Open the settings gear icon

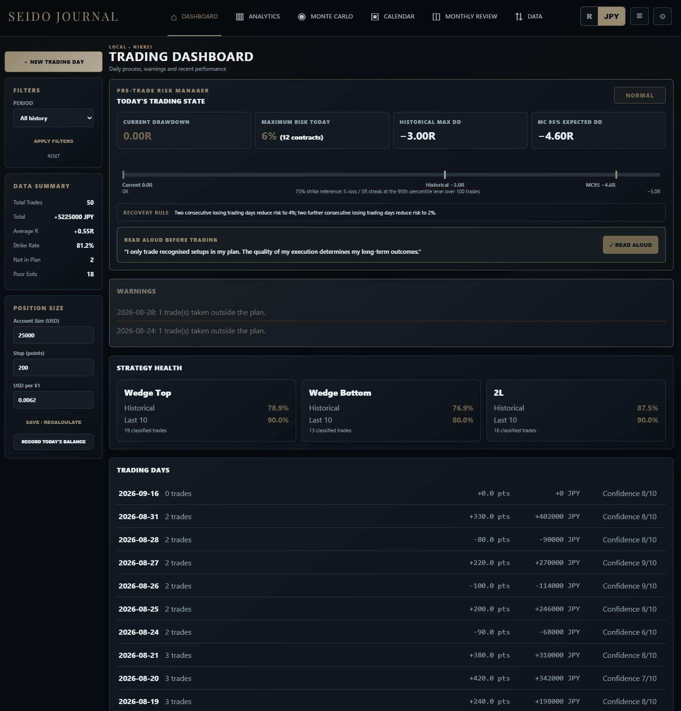pyautogui.click(x=662, y=17)
